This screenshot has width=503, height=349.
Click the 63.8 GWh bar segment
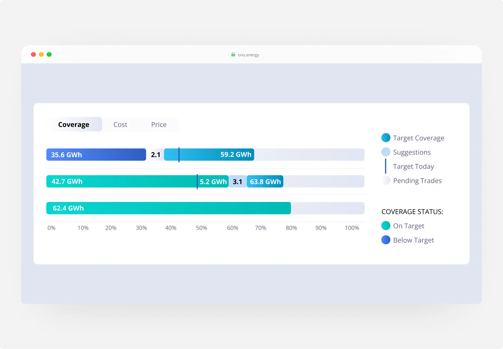(x=265, y=182)
